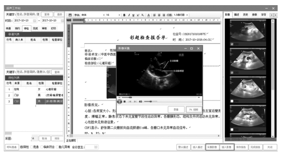Click the save icon in editor toolbar
The height and width of the screenshot is (154, 288).
(x=70, y=15)
